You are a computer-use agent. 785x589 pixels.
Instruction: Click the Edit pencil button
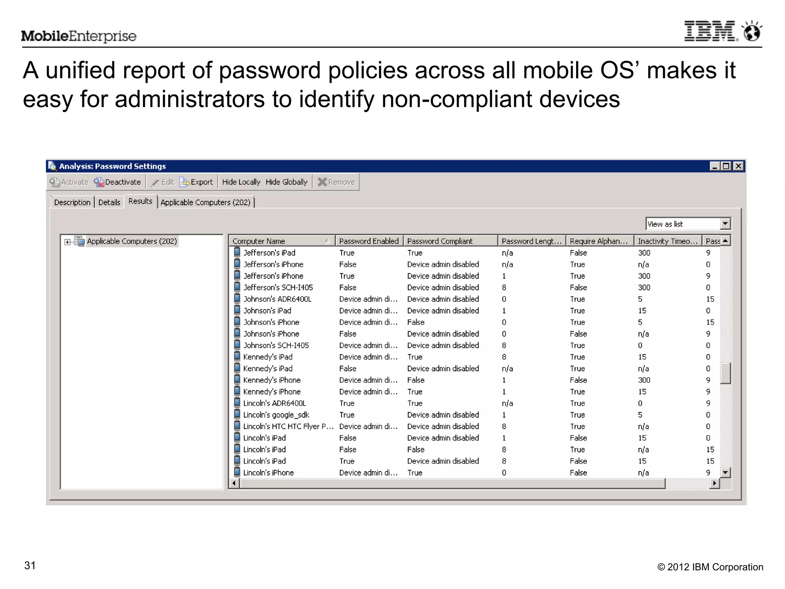coord(163,182)
